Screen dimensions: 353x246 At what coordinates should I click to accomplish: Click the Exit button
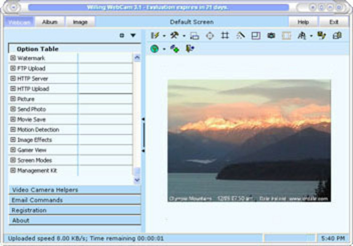click(334, 22)
